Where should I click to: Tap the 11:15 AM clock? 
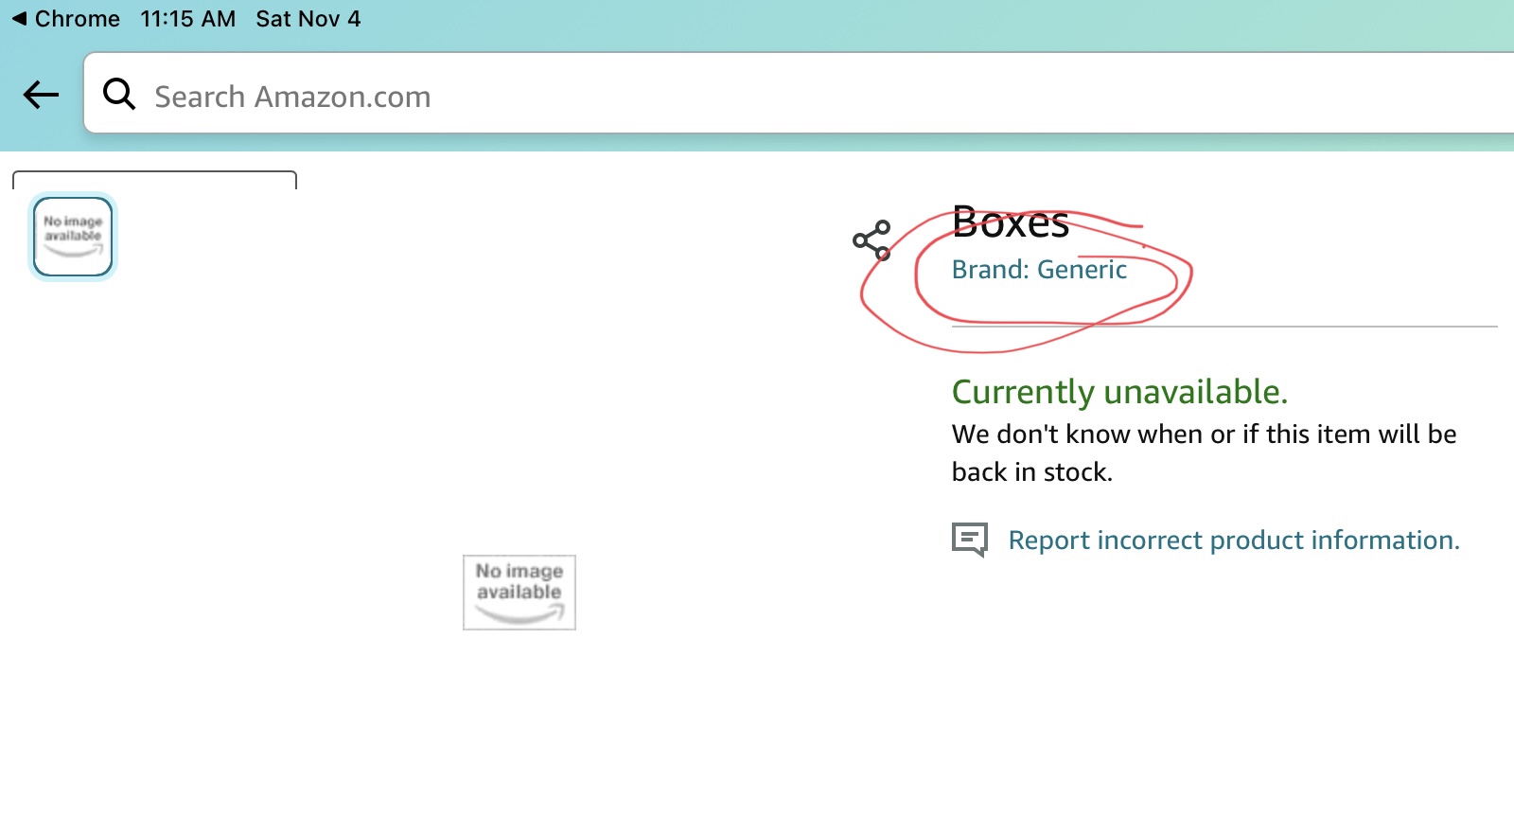point(188,19)
